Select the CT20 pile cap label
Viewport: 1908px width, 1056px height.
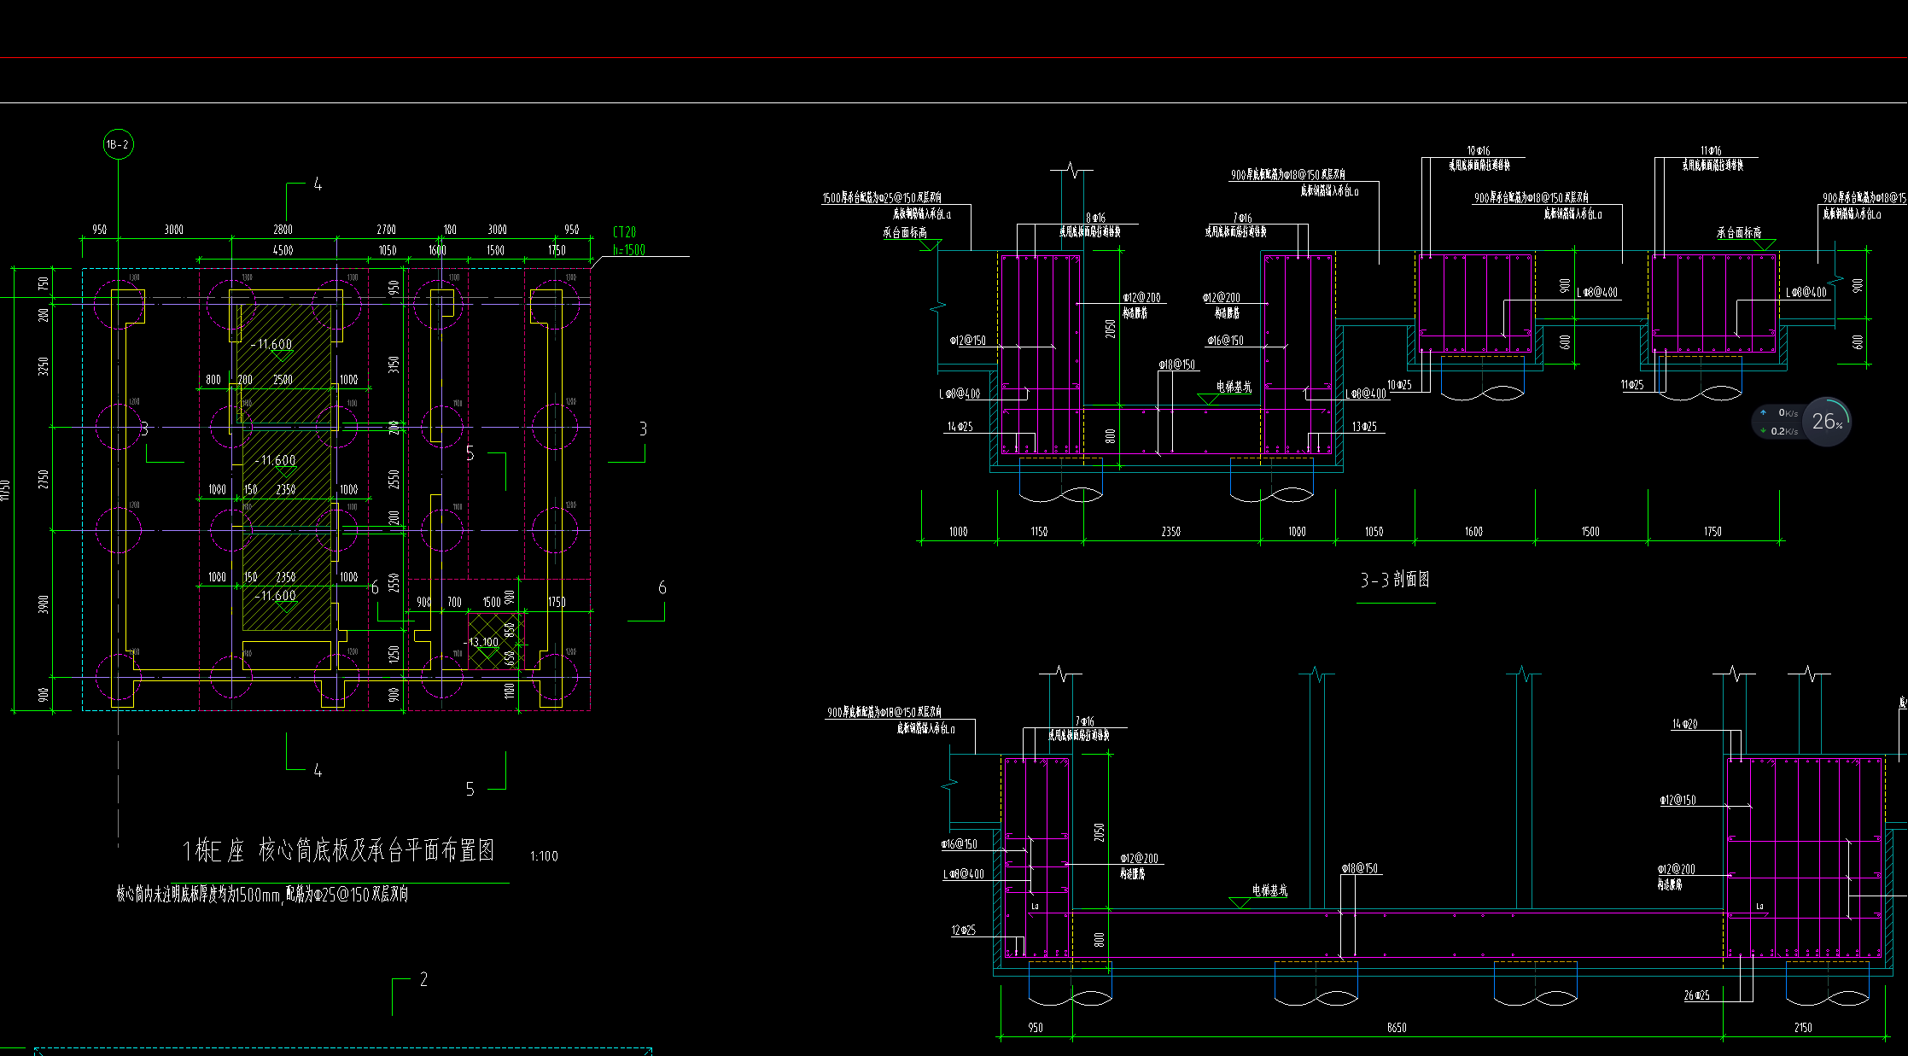[x=625, y=232]
